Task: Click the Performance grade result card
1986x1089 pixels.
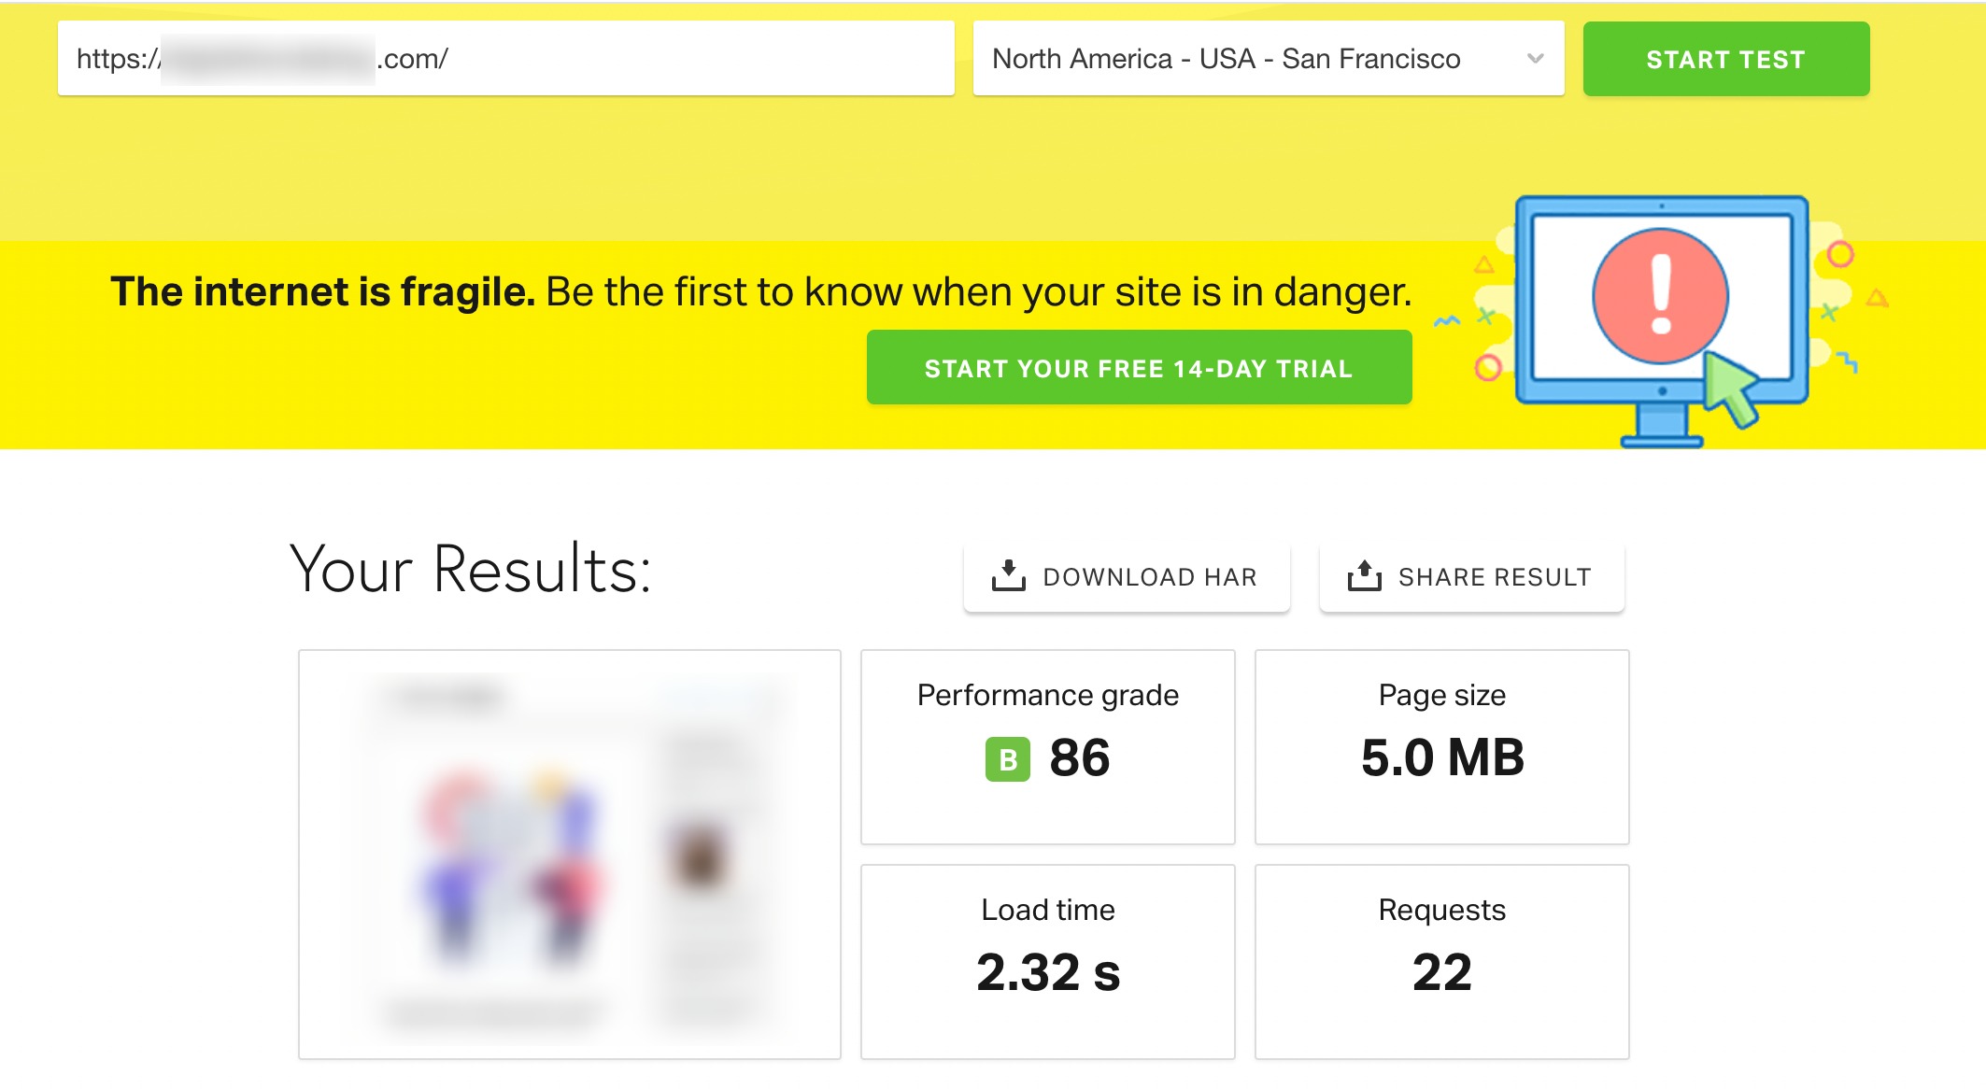Action: [1048, 745]
